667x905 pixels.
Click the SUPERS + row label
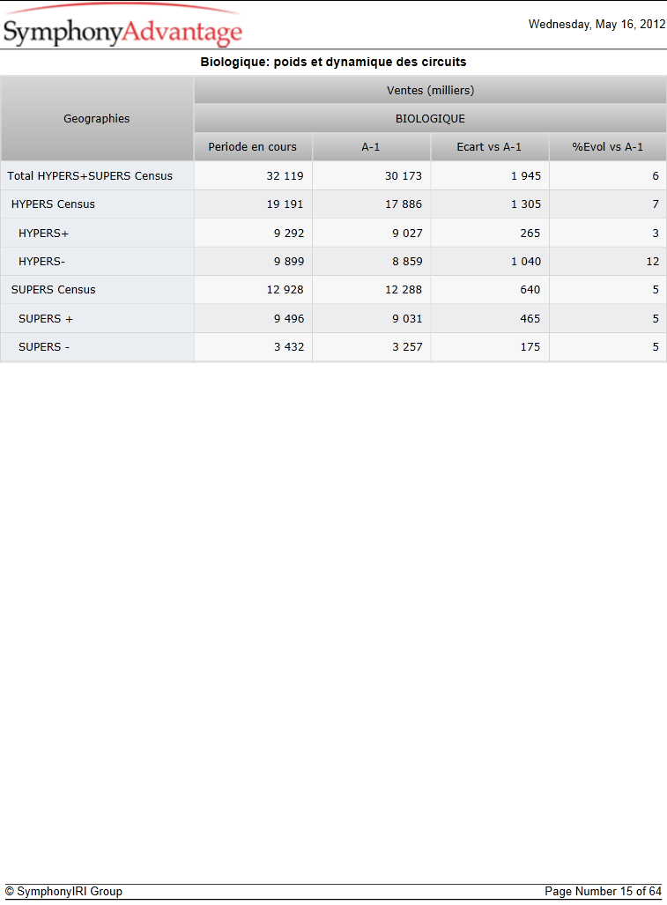[46, 319]
